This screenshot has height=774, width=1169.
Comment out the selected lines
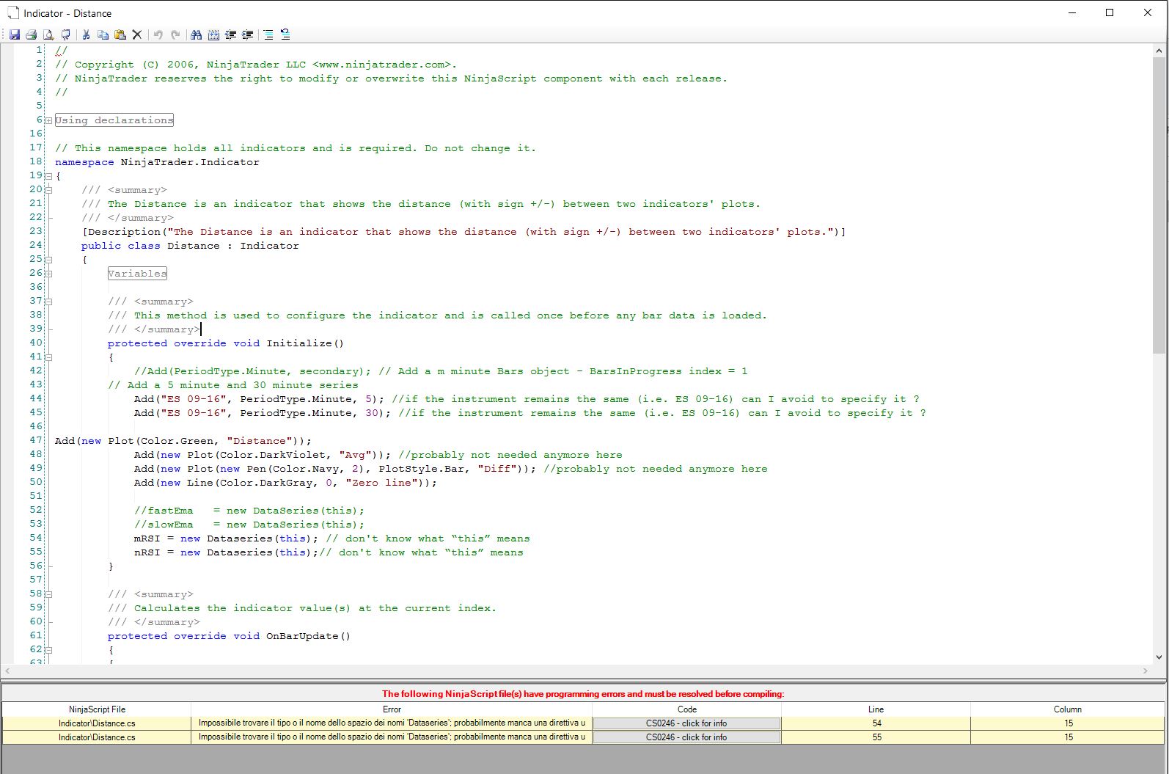(268, 34)
